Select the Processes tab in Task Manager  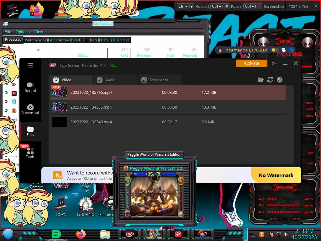[x=13, y=40]
